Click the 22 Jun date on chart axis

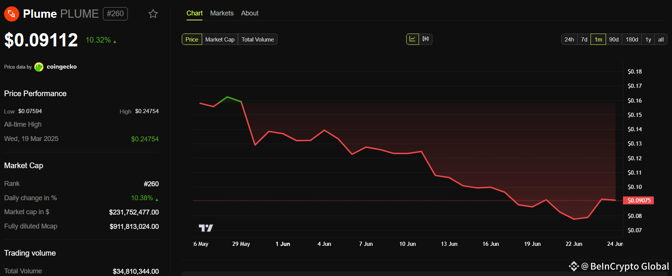[x=574, y=244]
